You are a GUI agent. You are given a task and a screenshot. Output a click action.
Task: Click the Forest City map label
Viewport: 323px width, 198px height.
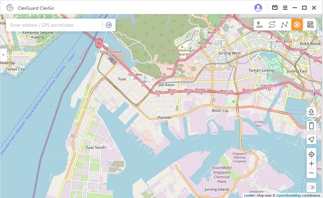(15, 69)
